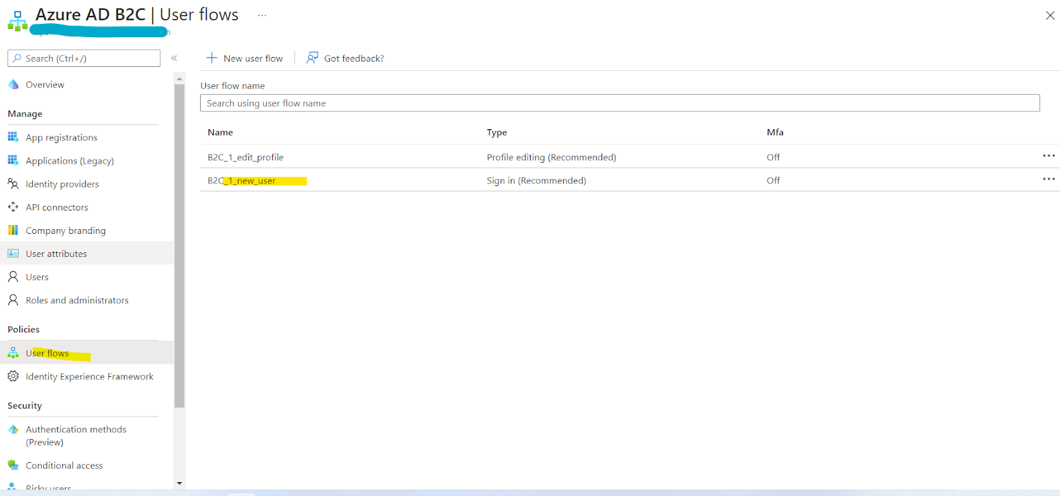Click the User flows sidebar icon
The height and width of the screenshot is (496, 1060).
coord(13,352)
